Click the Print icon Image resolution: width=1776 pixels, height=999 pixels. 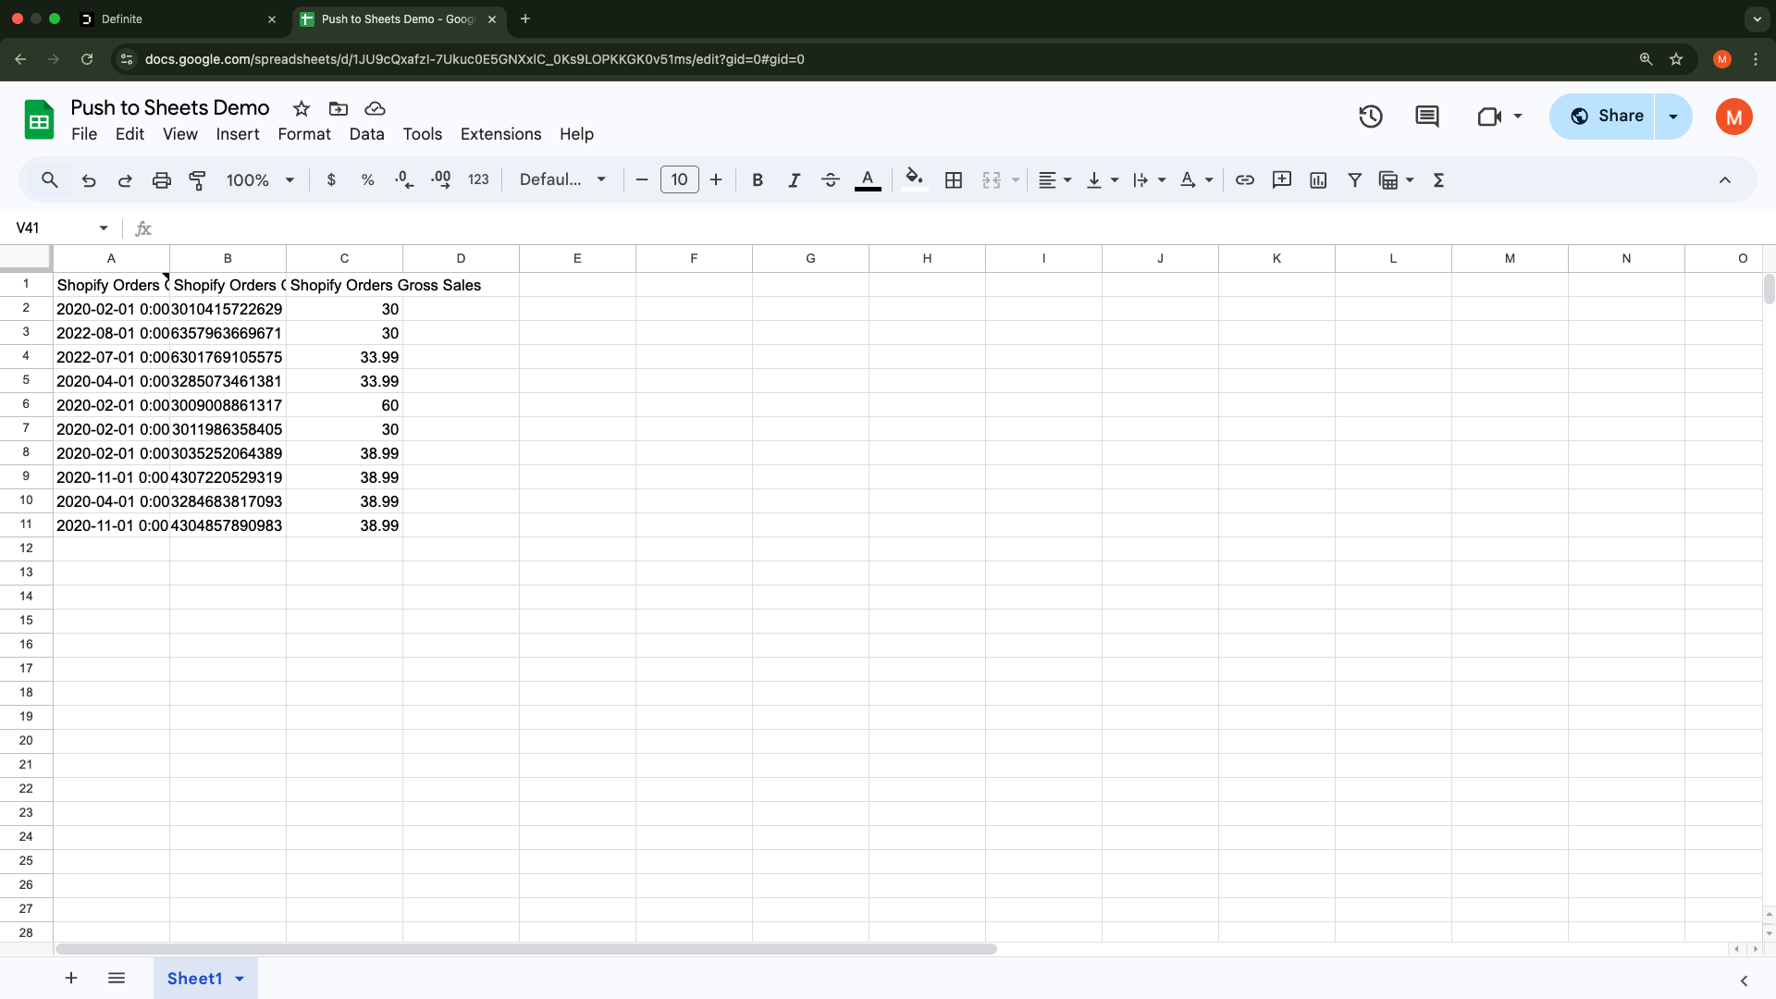(162, 180)
